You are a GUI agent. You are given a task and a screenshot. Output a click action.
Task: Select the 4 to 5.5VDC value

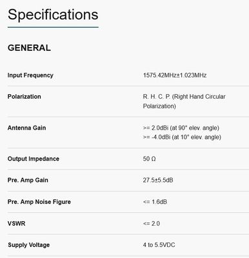pos(159,245)
